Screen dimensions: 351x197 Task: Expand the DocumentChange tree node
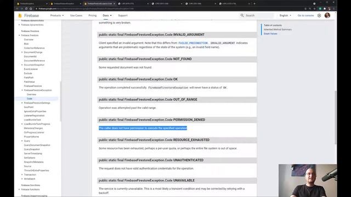[22, 53]
